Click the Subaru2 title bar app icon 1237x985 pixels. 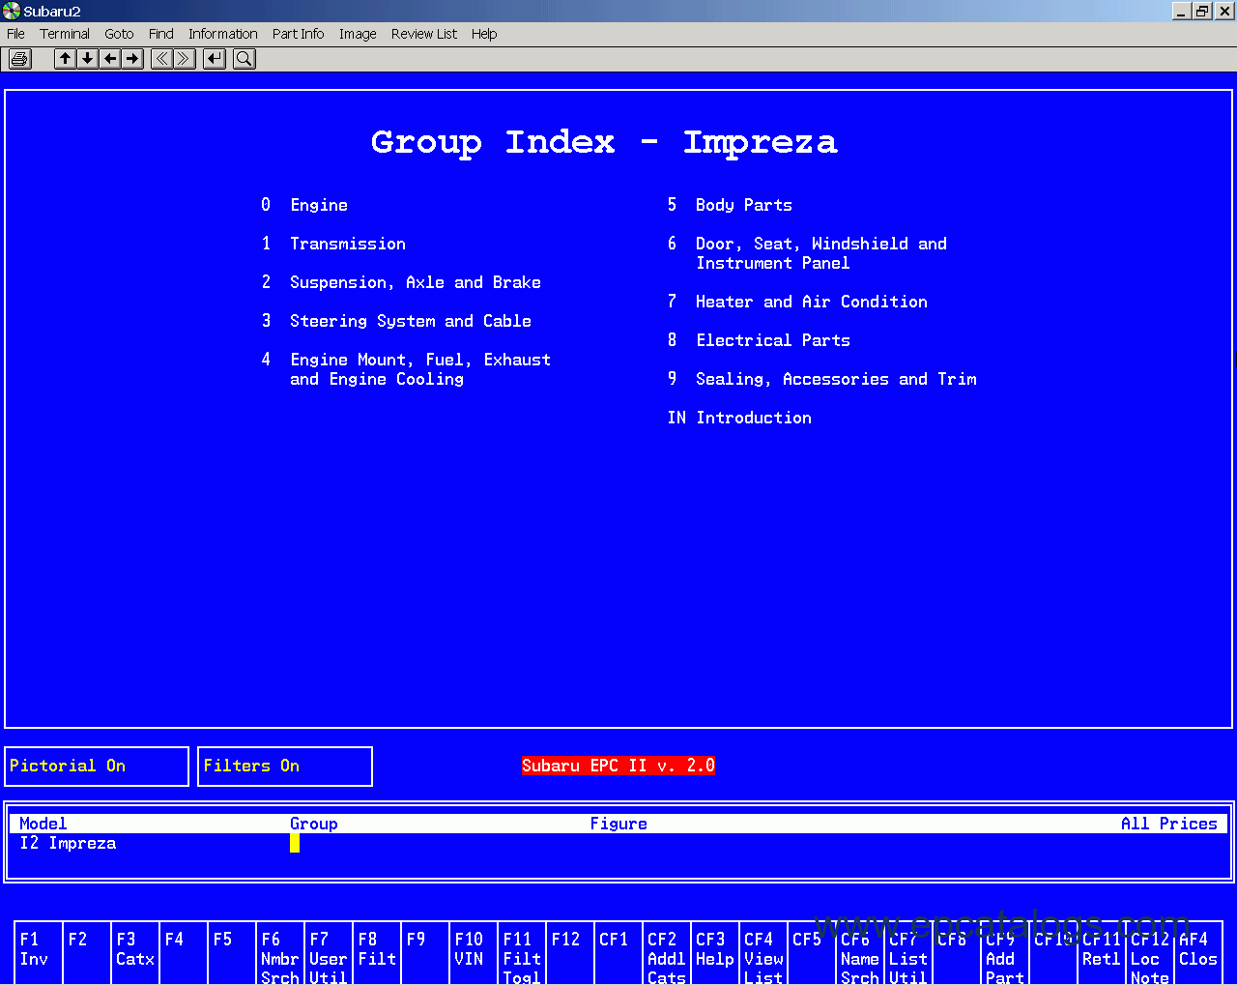(12, 11)
